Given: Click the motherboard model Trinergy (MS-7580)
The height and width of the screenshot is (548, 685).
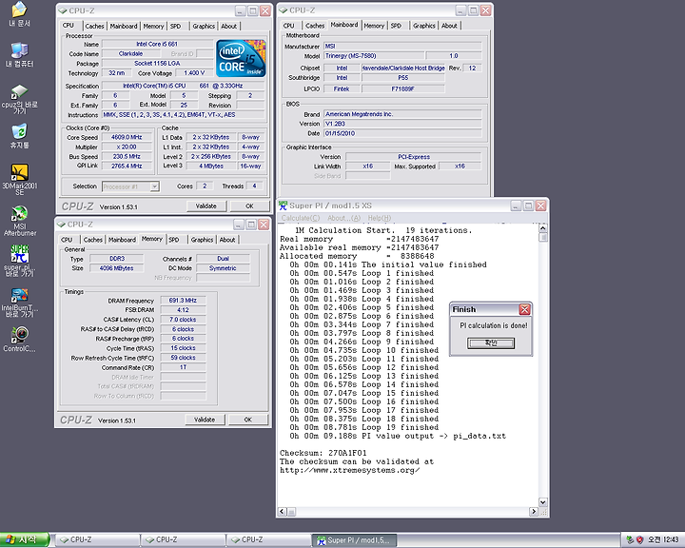Looking at the screenshot, I should point(374,55).
